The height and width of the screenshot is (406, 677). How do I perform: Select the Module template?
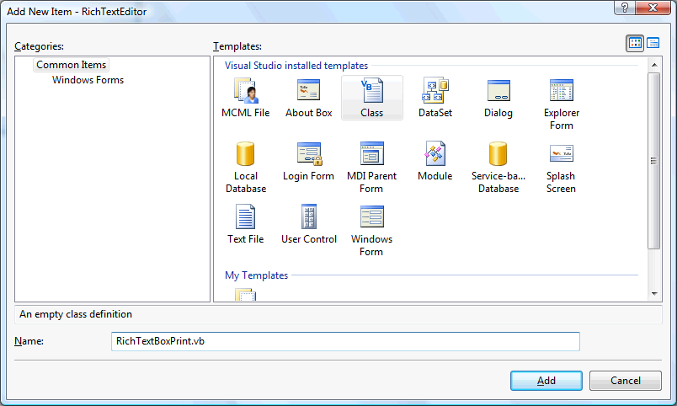(x=434, y=161)
